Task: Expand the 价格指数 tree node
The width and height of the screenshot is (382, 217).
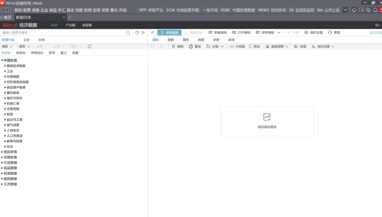Action: click(x=5, y=76)
